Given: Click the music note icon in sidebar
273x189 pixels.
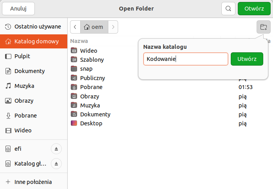Looking at the screenshot, I should (x=8, y=86).
